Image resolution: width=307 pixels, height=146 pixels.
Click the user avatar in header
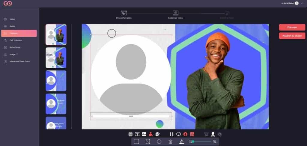pos(297,3)
